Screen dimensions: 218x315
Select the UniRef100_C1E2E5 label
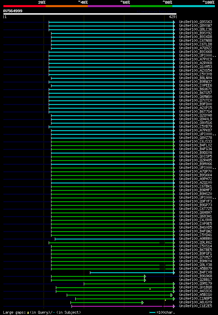pyautogui.click(x=196, y=306)
